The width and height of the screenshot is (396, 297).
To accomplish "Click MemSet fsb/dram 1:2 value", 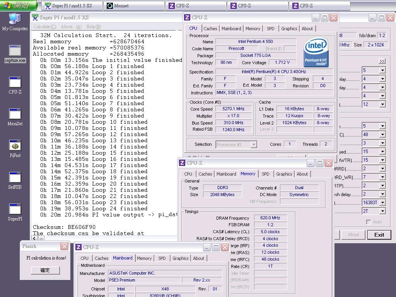I will [382, 35].
